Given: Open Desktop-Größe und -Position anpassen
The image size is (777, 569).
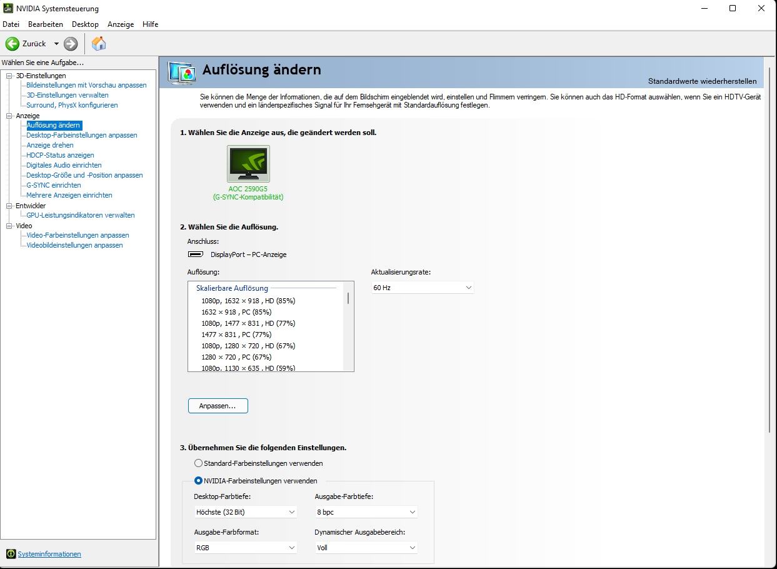Looking at the screenshot, I should [84, 175].
